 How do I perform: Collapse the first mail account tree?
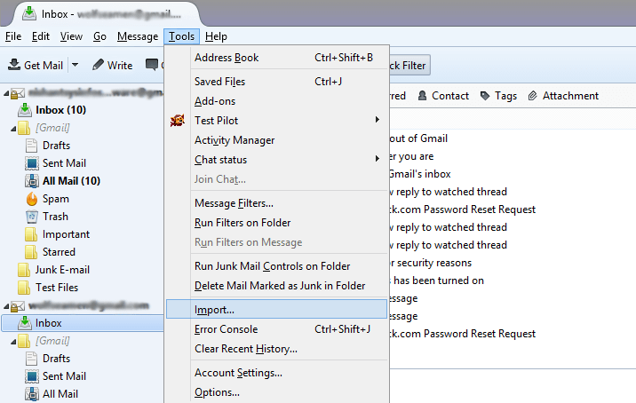click(6, 94)
